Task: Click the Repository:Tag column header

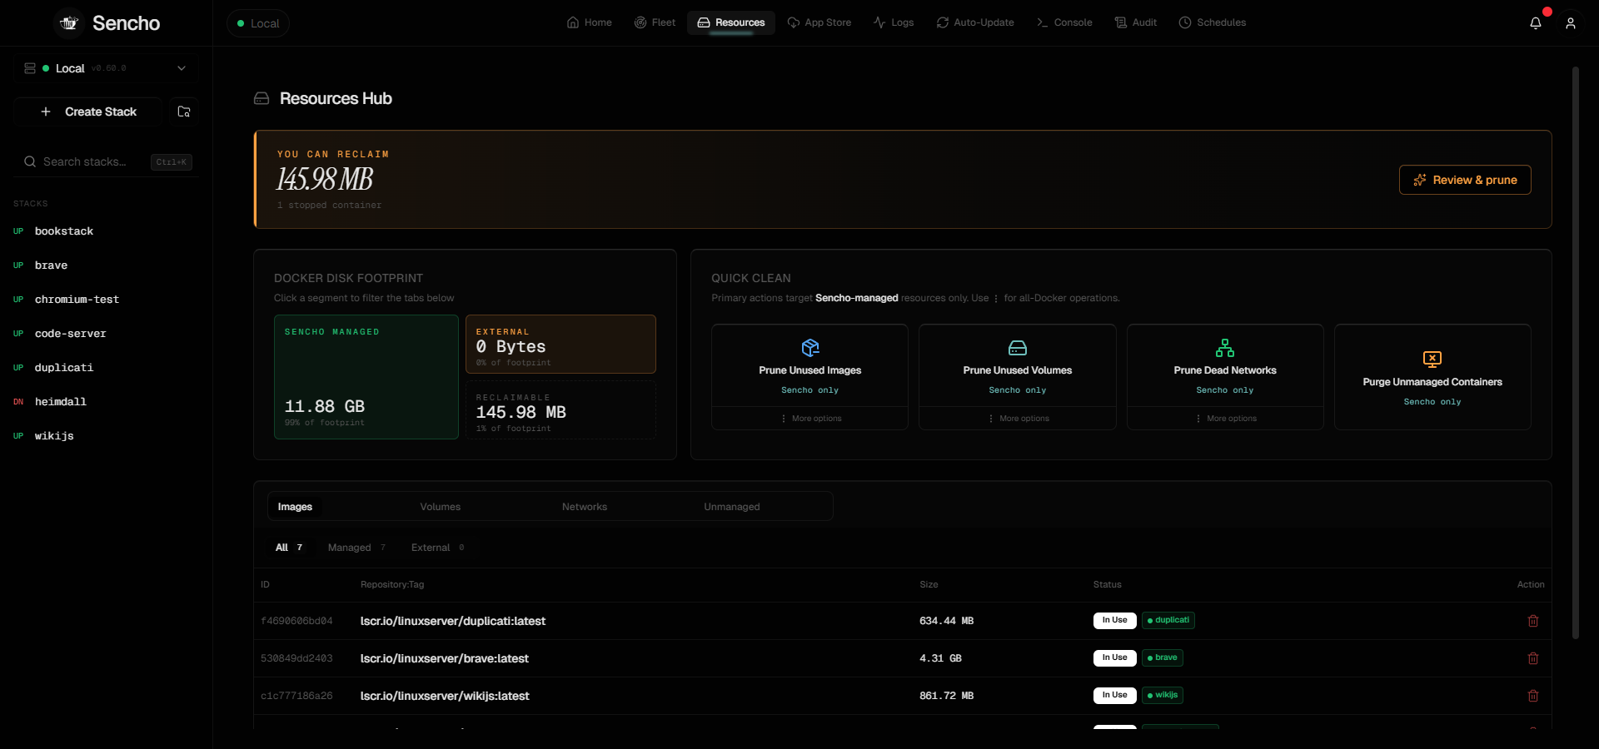Action: tap(392, 584)
